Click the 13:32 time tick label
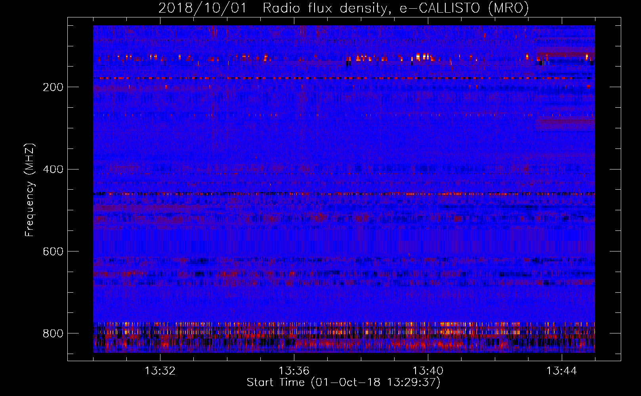The image size is (641, 396). coord(160,371)
